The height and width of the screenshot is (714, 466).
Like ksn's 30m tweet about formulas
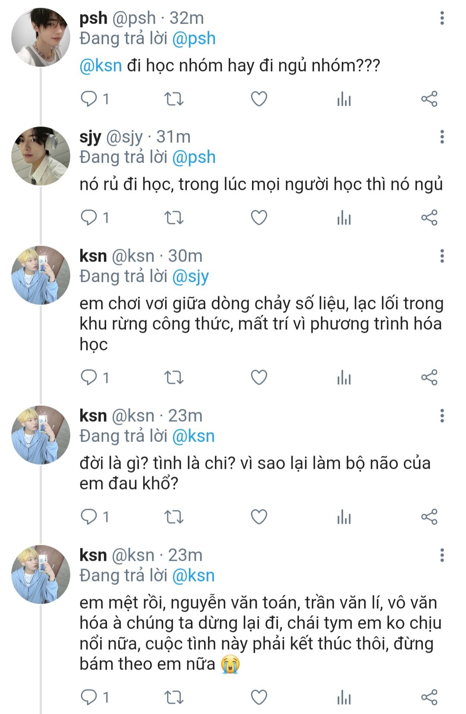pyautogui.click(x=259, y=378)
